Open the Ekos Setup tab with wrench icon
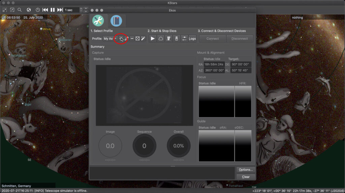 [x=98, y=21]
